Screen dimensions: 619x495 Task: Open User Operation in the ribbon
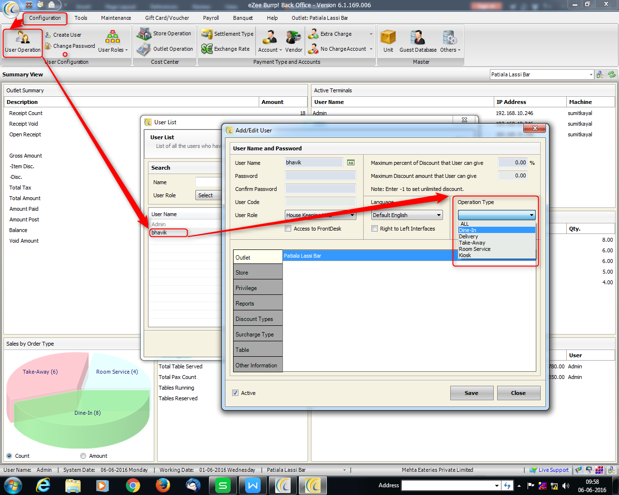(x=23, y=42)
